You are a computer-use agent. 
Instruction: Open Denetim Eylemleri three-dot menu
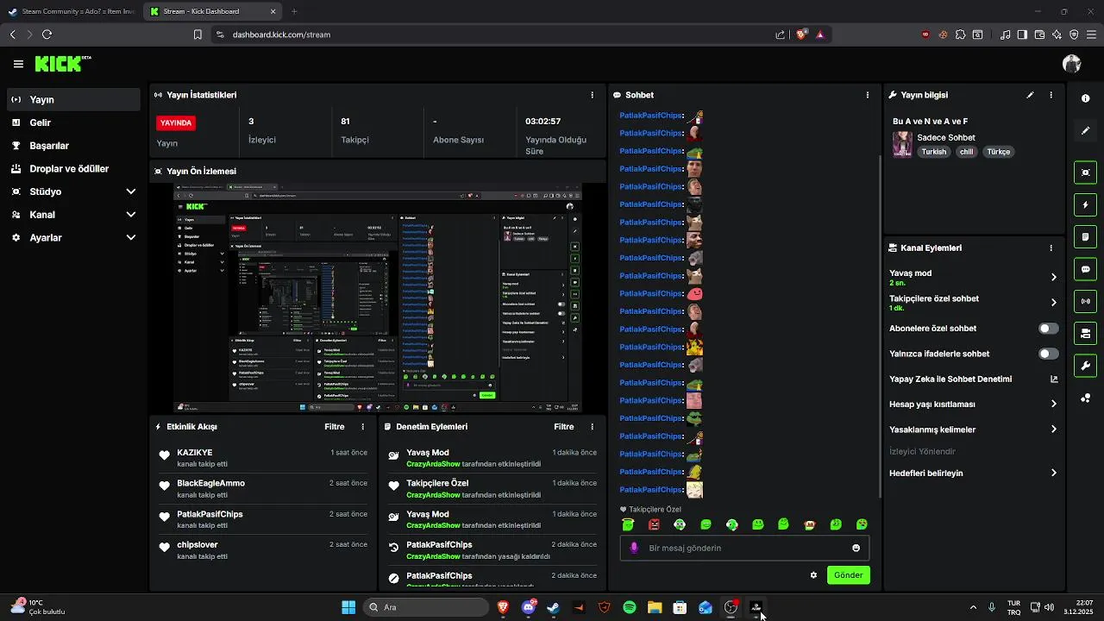[x=592, y=427]
